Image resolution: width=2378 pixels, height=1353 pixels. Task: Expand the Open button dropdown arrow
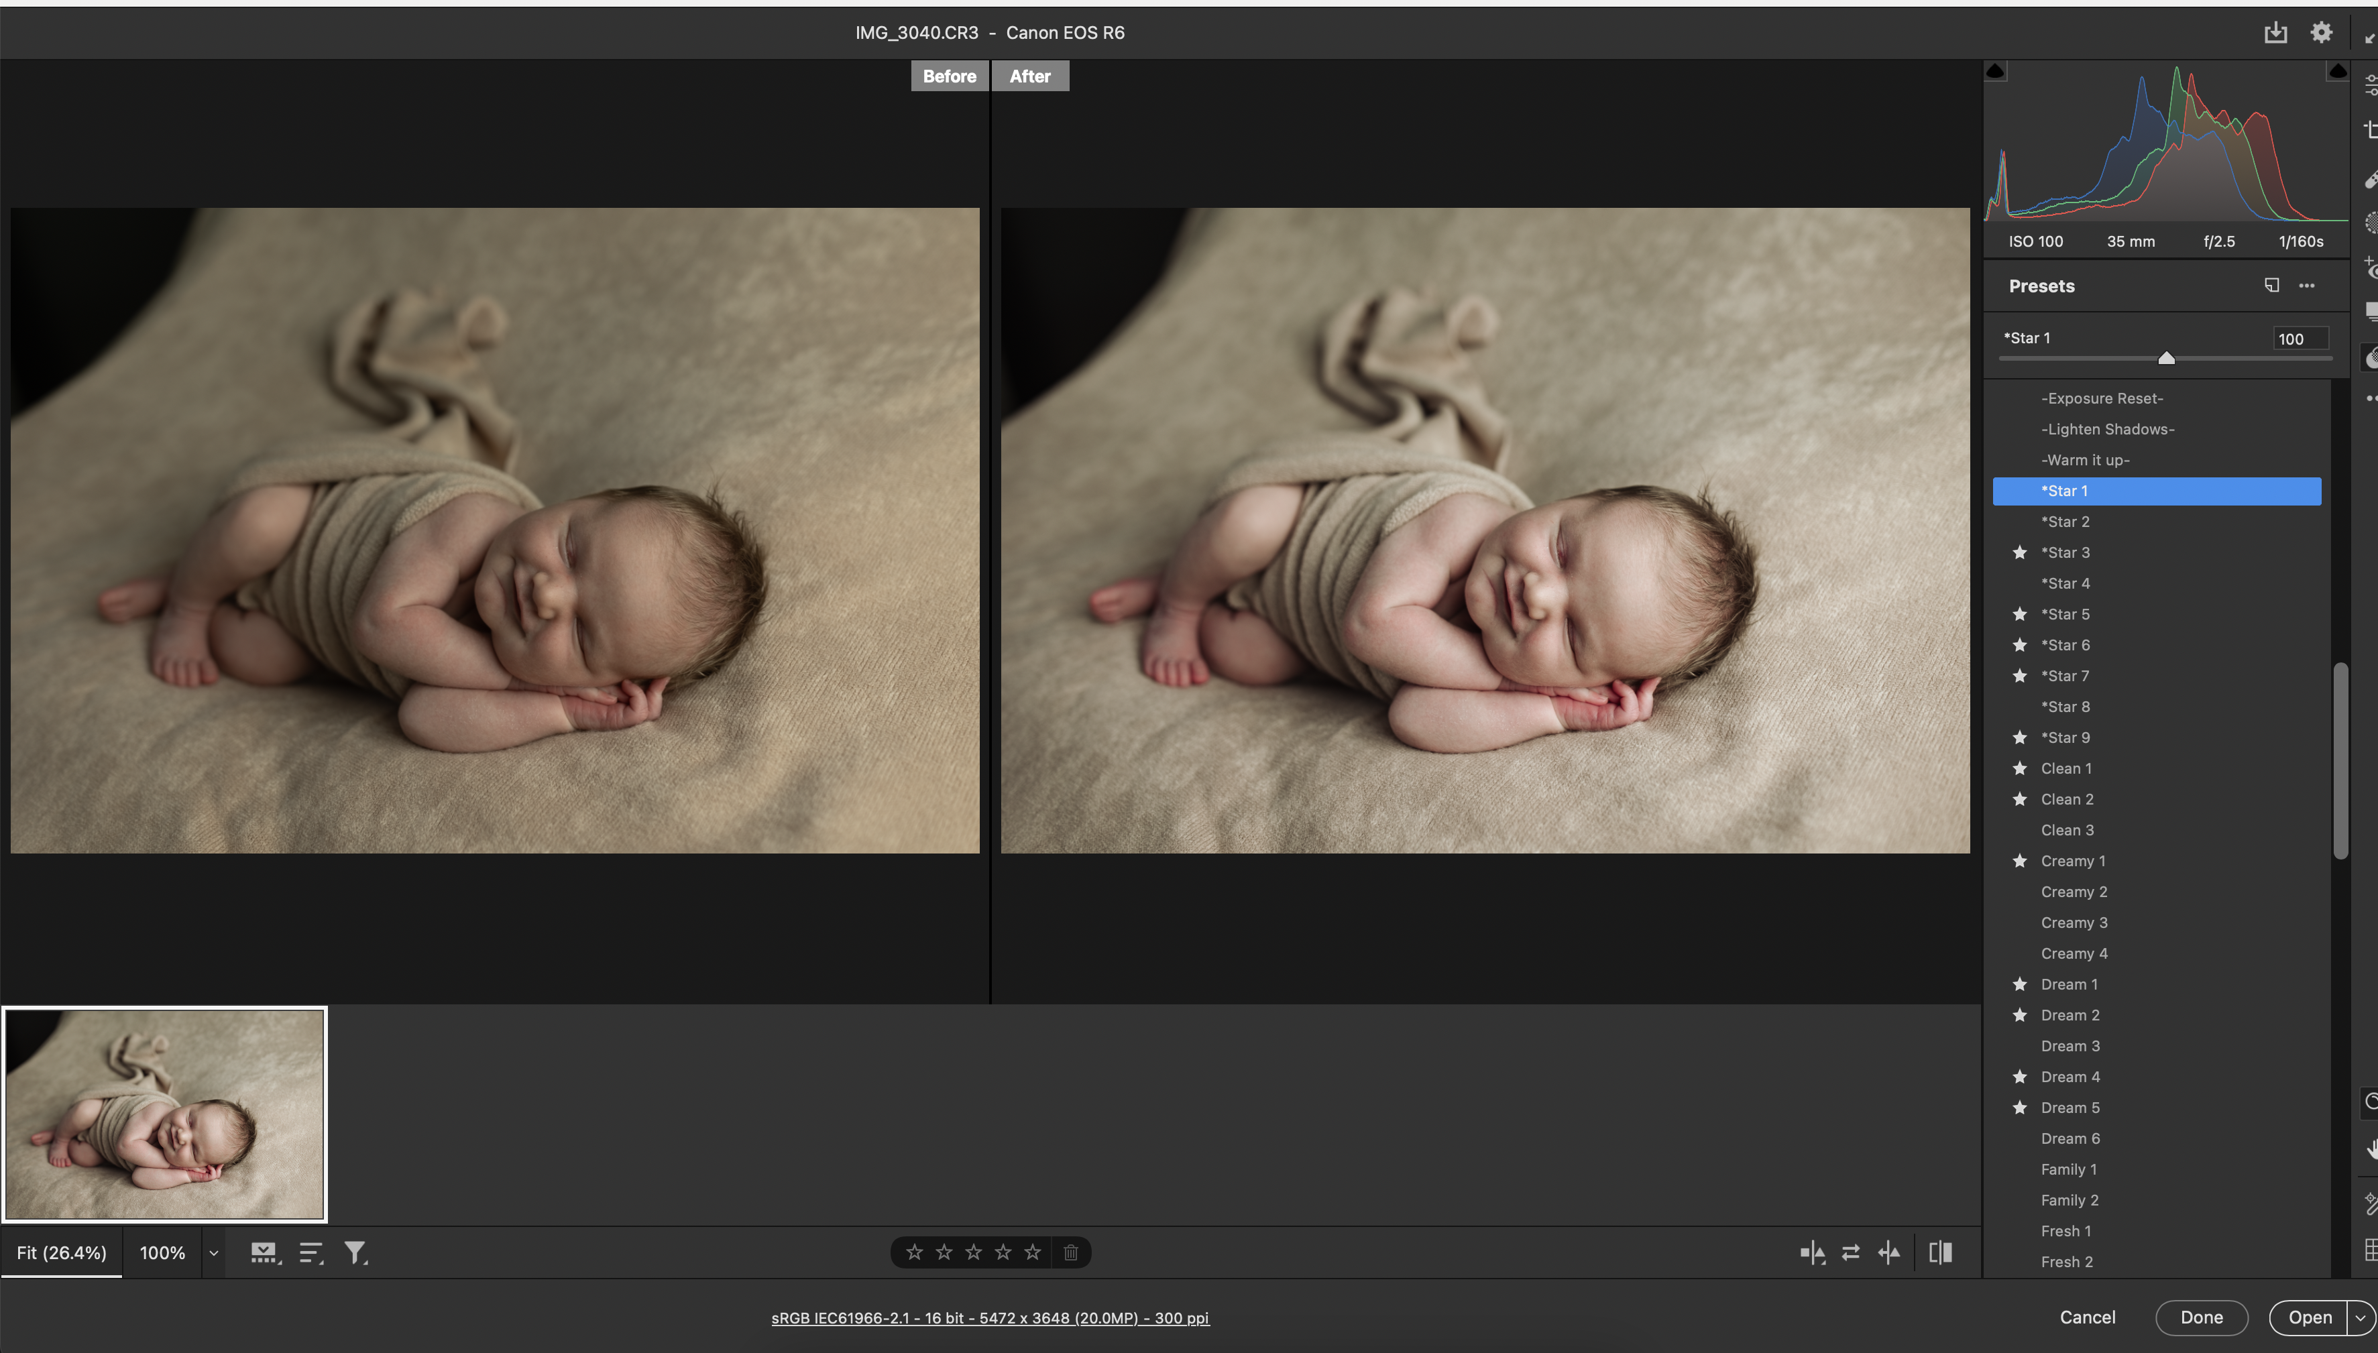pos(2359,1317)
